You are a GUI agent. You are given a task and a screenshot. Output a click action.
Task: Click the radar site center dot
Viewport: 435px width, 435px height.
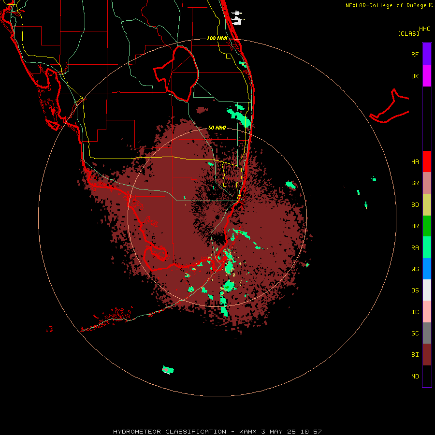point(217,217)
